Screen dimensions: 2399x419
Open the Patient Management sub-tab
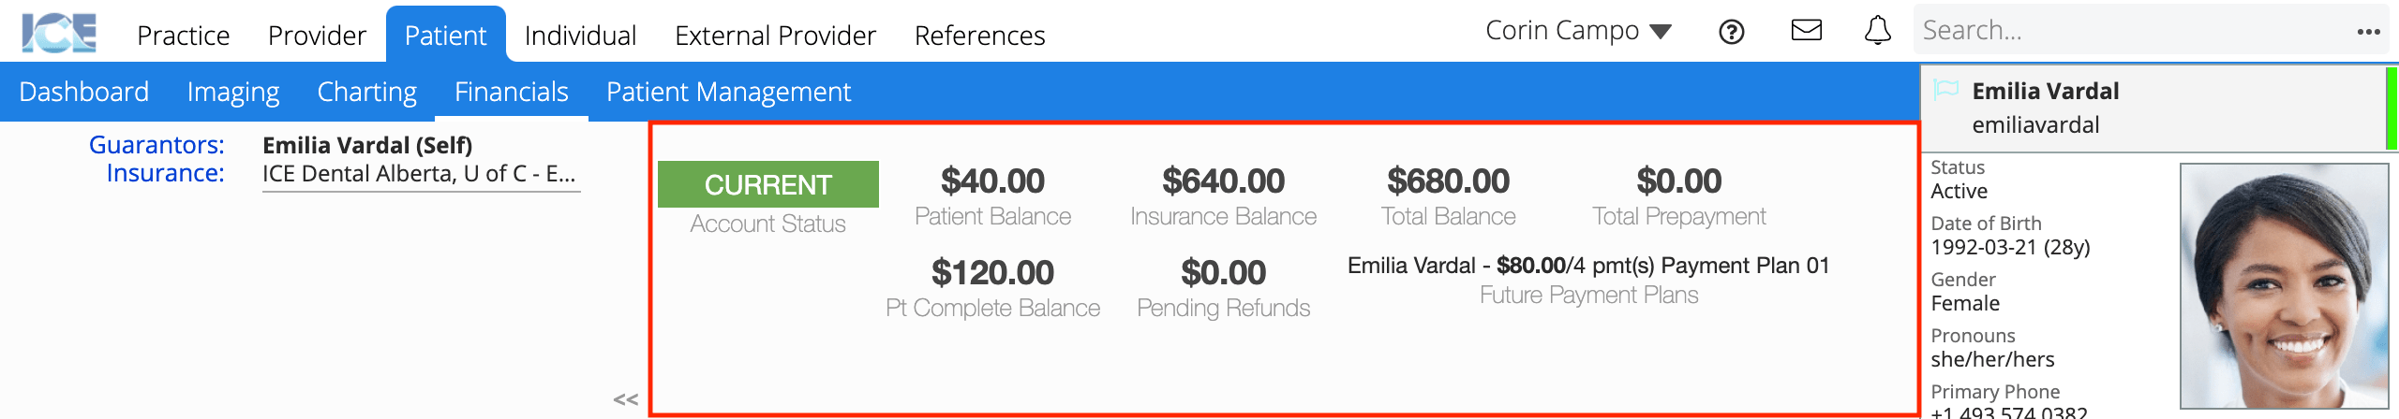728,92
